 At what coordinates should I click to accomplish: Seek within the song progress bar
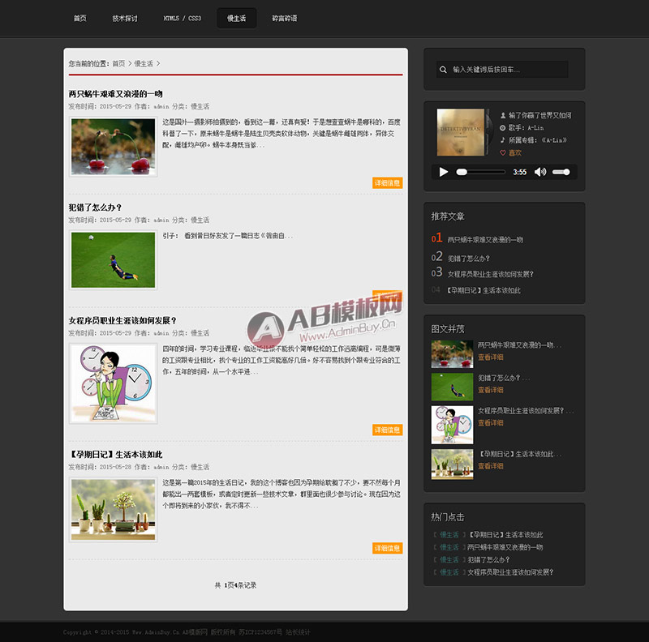coord(480,172)
